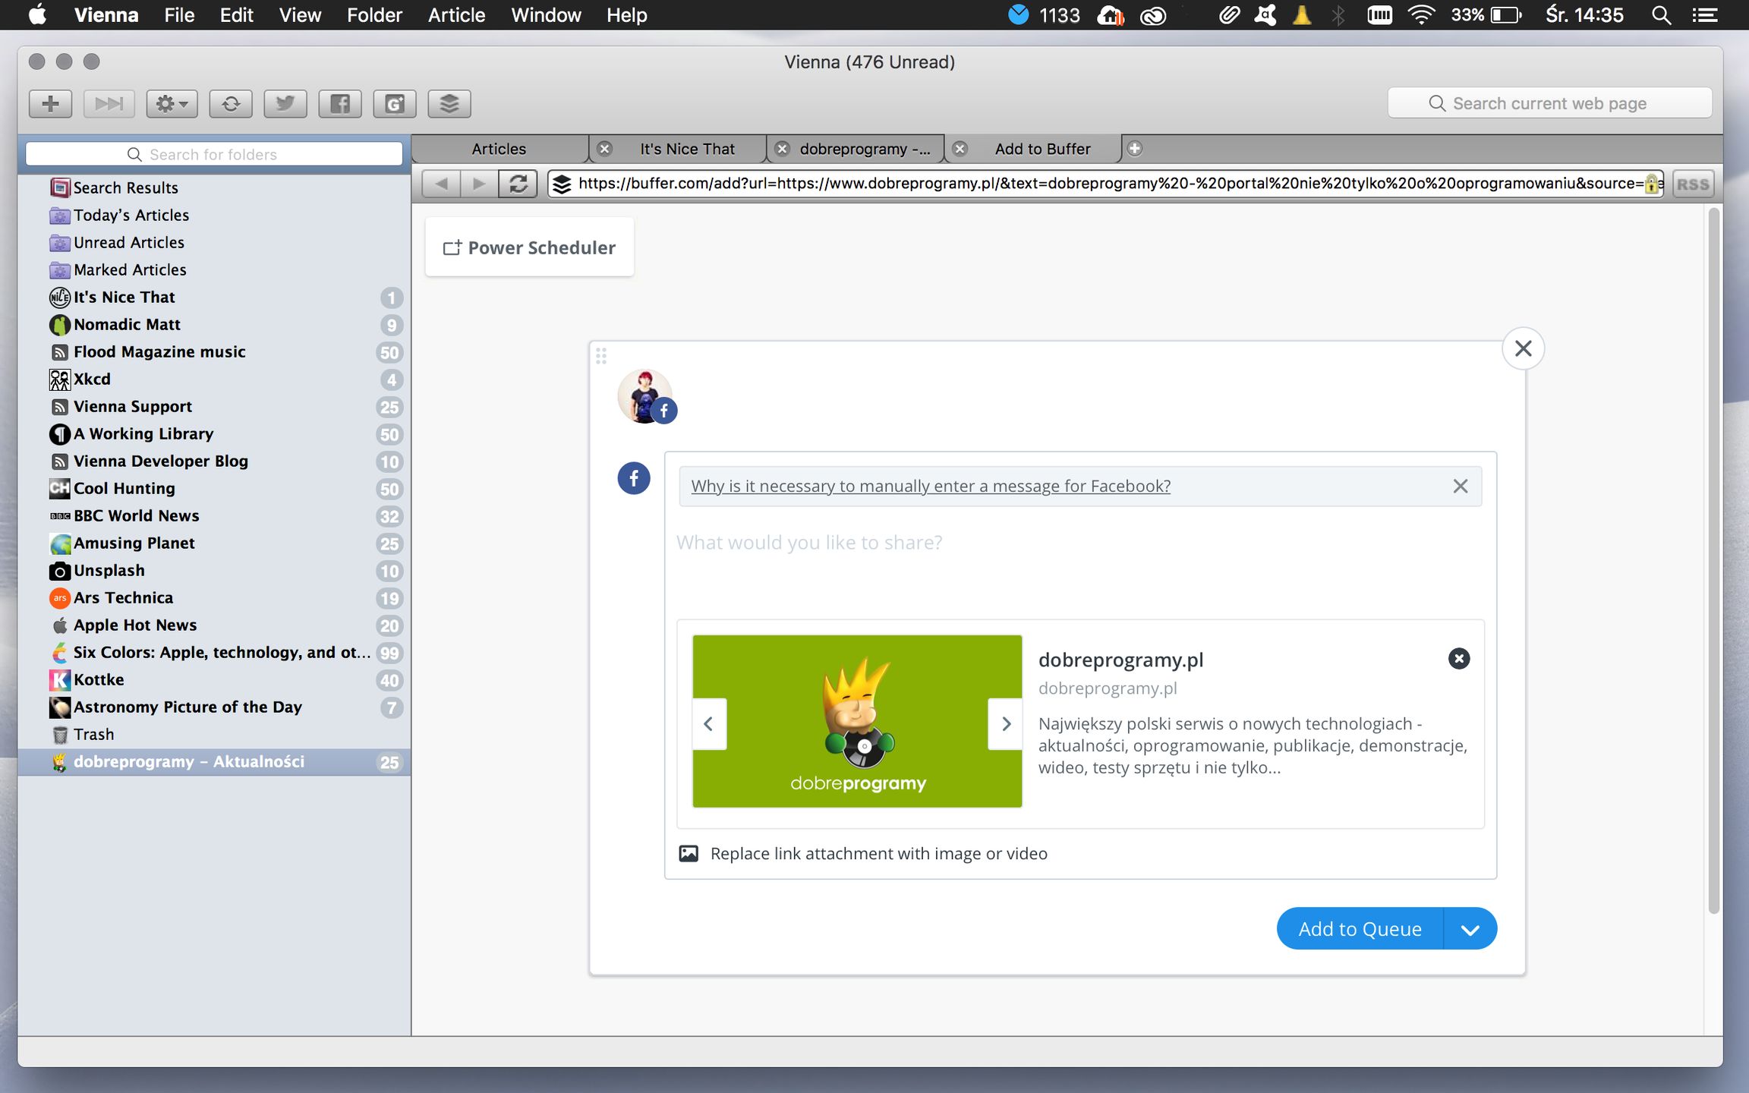
Task: Switch to the It's Nice That tab
Action: coord(686,149)
